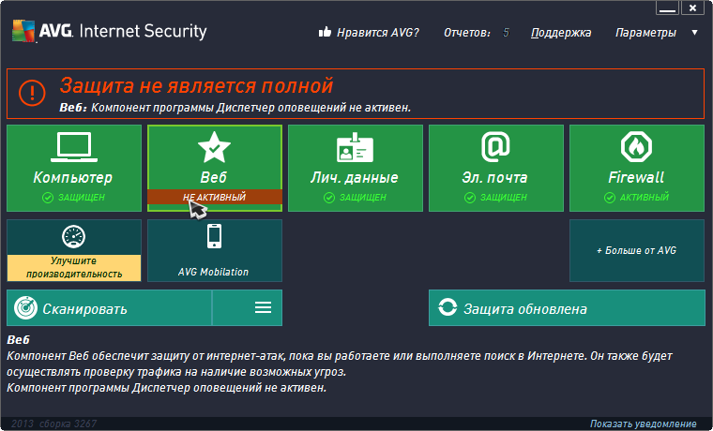Image resolution: width=713 pixels, height=431 pixels.
Task: Expand the Параметры dropdown arrow
Action: coord(694,33)
